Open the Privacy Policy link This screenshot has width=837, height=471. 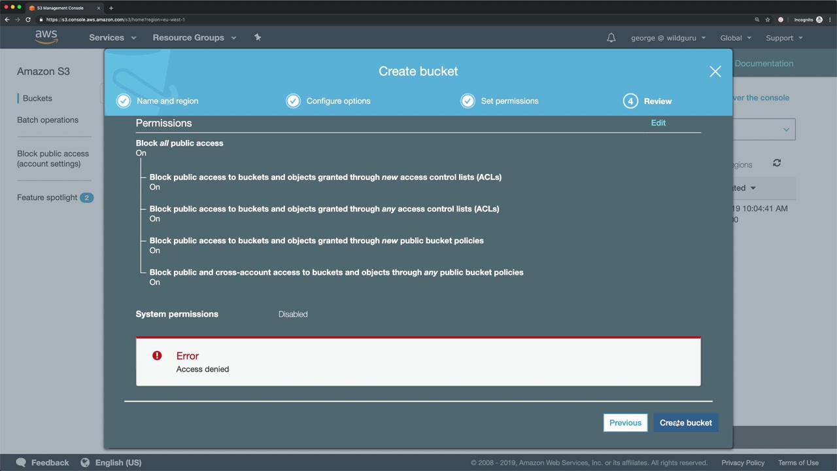click(x=743, y=462)
